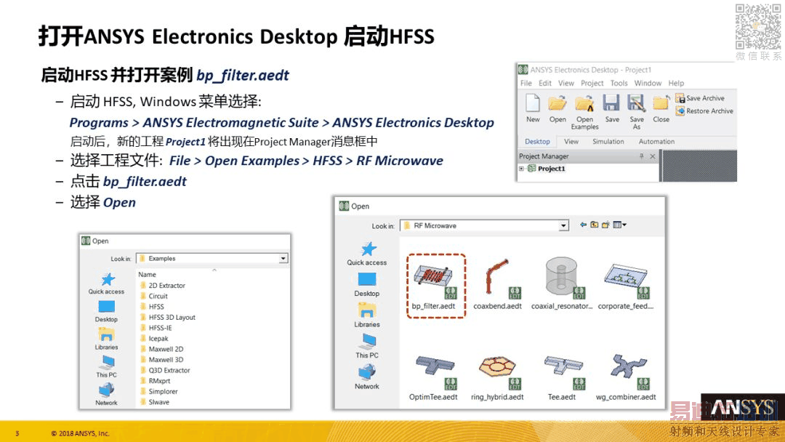The height and width of the screenshot is (442, 785).
Task: Click Save Archive in the toolbar
Action: pos(700,98)
